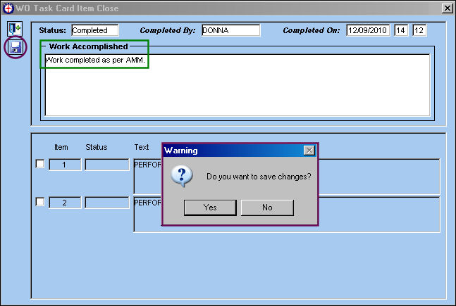
Task: Select the item number 2 field
Action: (65, 203)
